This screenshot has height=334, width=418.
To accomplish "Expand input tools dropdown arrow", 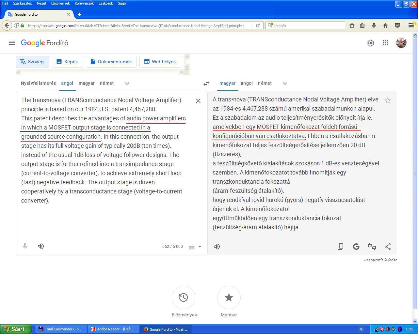I will pos(200,247).
